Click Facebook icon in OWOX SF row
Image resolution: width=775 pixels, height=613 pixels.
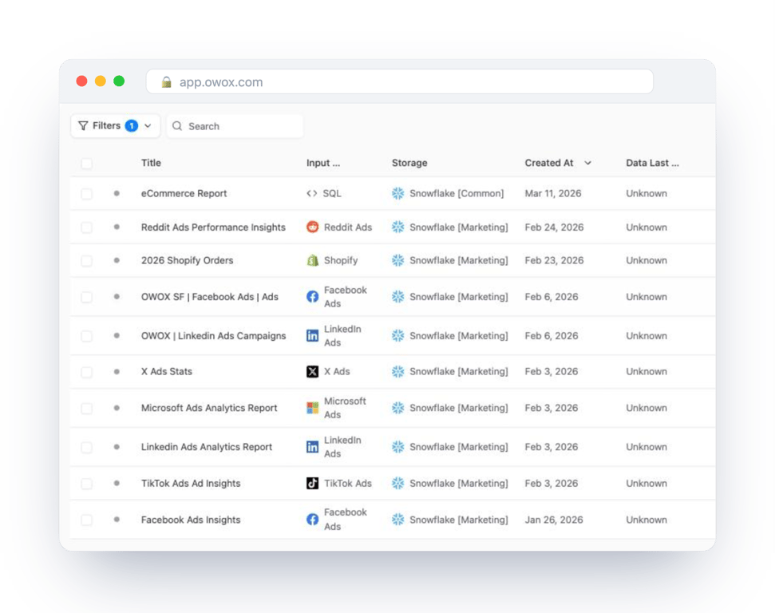[x=312, y=297]
